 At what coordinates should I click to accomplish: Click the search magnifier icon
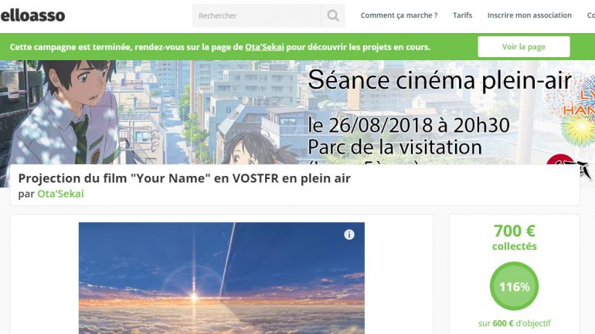pos(333,15)
